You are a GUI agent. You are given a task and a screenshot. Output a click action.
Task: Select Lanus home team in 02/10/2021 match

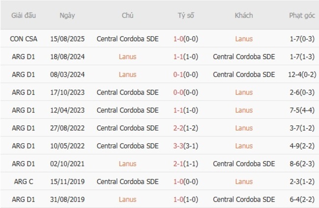point(128,164)
